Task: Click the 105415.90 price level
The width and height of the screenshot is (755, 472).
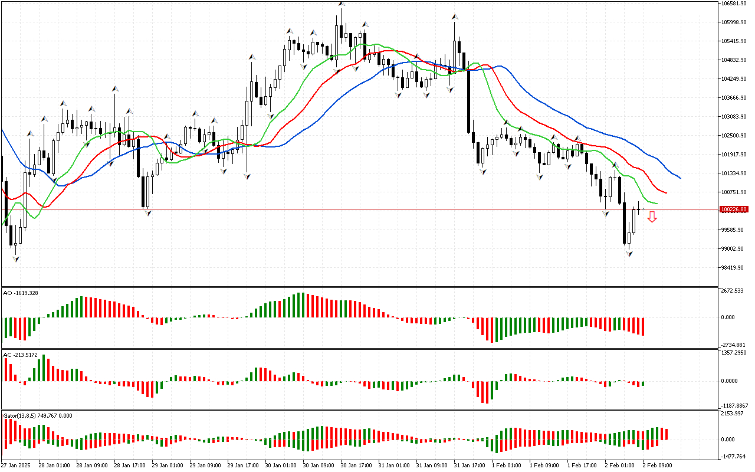Action: [734, 41]
